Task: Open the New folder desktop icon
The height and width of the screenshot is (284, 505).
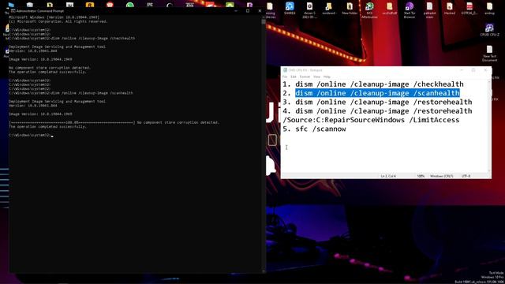Action: (350, 9)
